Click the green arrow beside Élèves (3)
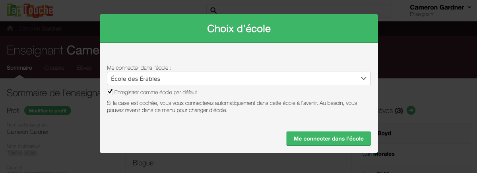The height and width of the screenshot is (173, 477). point(411,110)
